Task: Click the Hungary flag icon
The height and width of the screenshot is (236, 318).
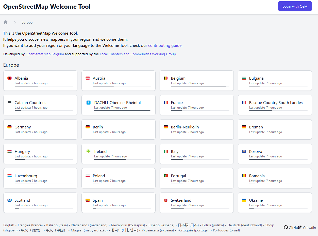Action: click(10, 151)
